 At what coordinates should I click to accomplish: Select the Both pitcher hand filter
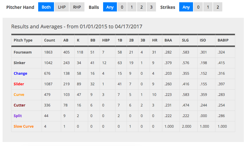point(46,7)
